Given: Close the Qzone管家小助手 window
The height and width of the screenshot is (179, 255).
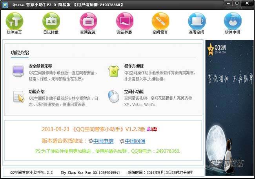Looking at the screenshot, I should point(247,3).
